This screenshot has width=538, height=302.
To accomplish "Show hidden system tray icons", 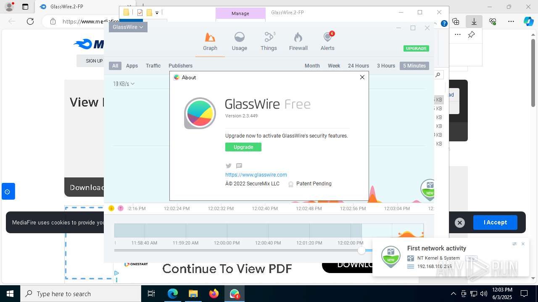I will click(453, 294).
